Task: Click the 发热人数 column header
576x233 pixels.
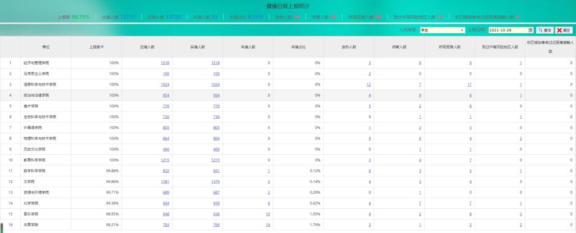Action: tap(349, 47)
